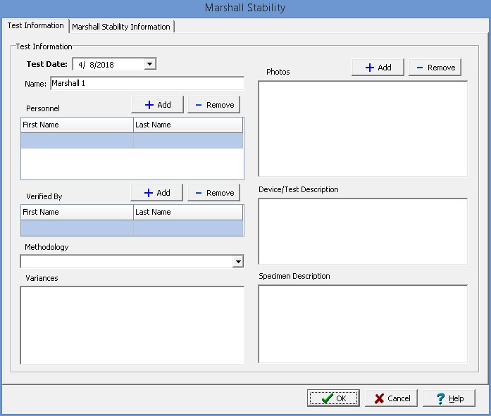491x416 pixels.
Task: Expand the Methodology dropdown list
Action: click(237, 262)
